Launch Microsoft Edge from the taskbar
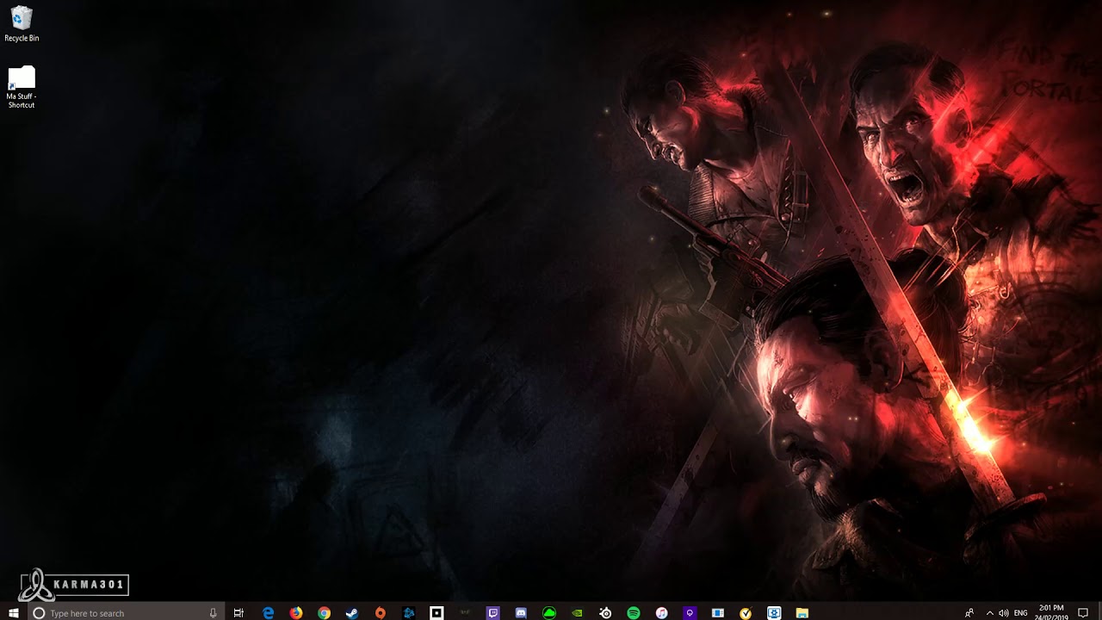The image size is (1102, 620). (269, 613)
